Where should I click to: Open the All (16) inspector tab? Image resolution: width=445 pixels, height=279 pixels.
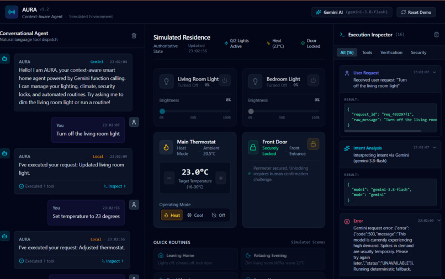[347, 52]
